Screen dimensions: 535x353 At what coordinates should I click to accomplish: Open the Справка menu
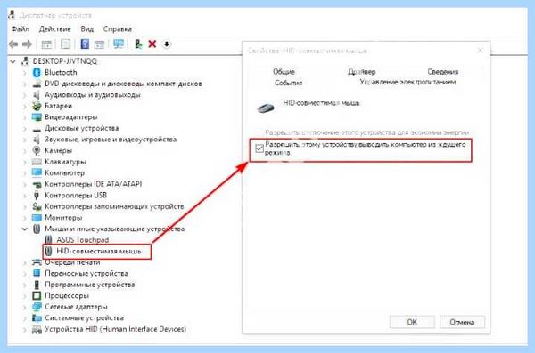pyautogui.click(x=118, y=29)
